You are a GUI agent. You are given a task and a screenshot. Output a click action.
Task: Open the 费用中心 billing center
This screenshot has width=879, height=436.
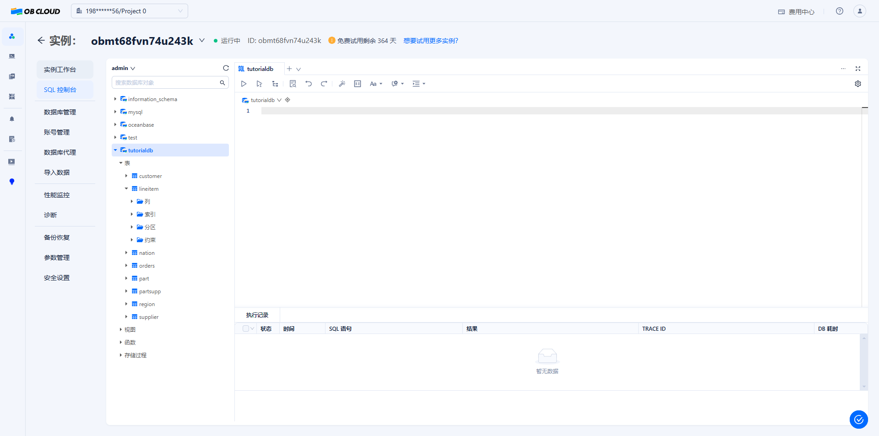(796, 12)
